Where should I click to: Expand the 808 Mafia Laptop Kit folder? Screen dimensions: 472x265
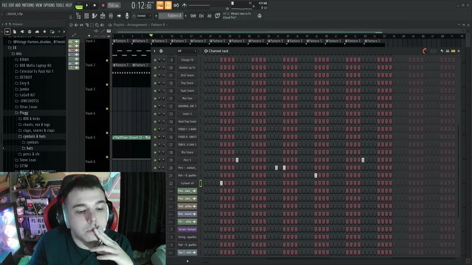click(x=35, y=65)
